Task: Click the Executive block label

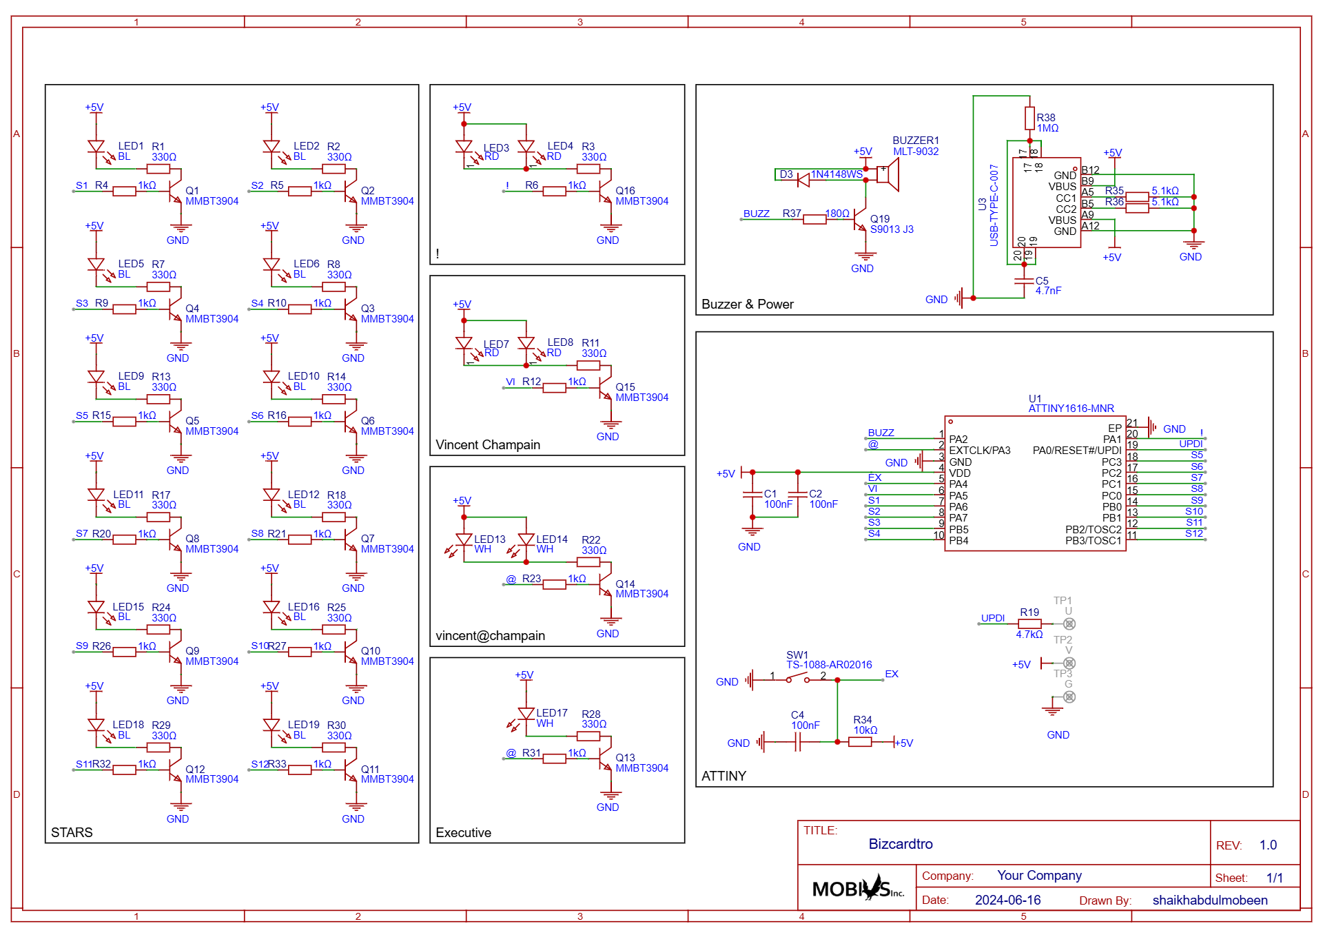Action: (x=463, y=833)
